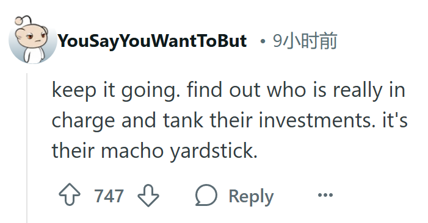428x223 pixels.
Task: Open the three-dot more options menu
Action: coord(325,195)
